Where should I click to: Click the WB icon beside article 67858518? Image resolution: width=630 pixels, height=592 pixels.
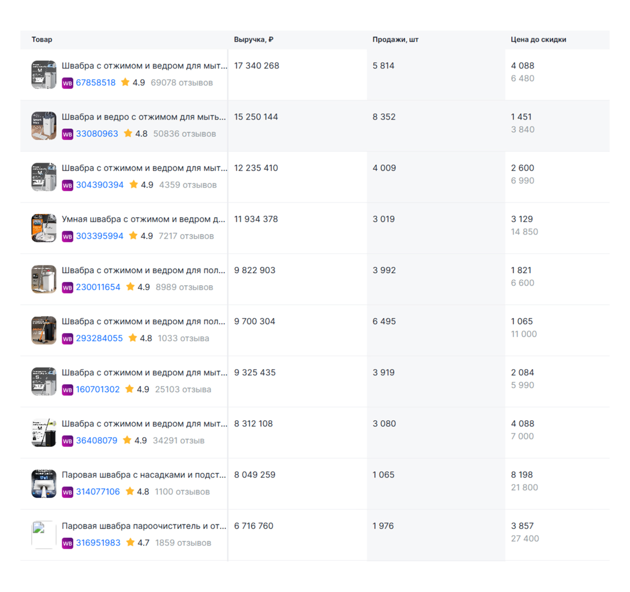click(68, 83)
